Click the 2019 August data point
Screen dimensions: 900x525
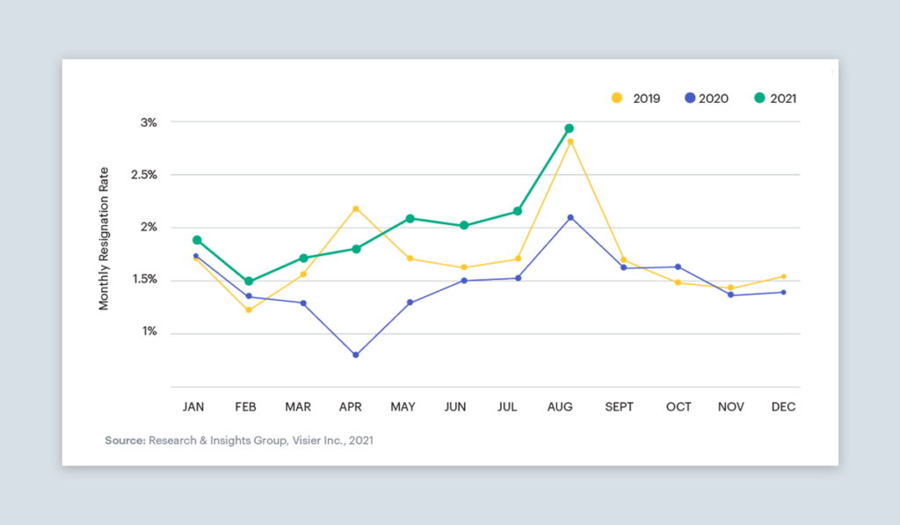click(570, 142)
